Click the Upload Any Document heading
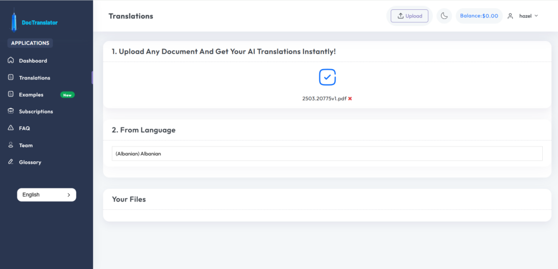The image size is (558, 269). coord(223,52)
